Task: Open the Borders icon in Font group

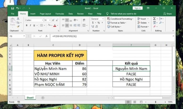Action: [x=41, y=25]
